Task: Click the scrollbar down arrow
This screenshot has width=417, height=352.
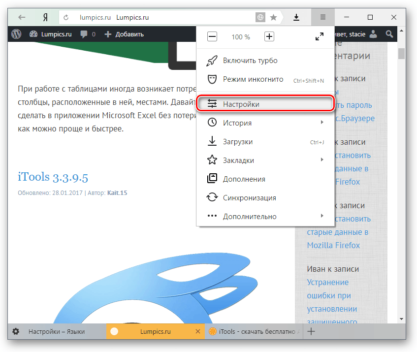Action: click(x=401, y=319)
